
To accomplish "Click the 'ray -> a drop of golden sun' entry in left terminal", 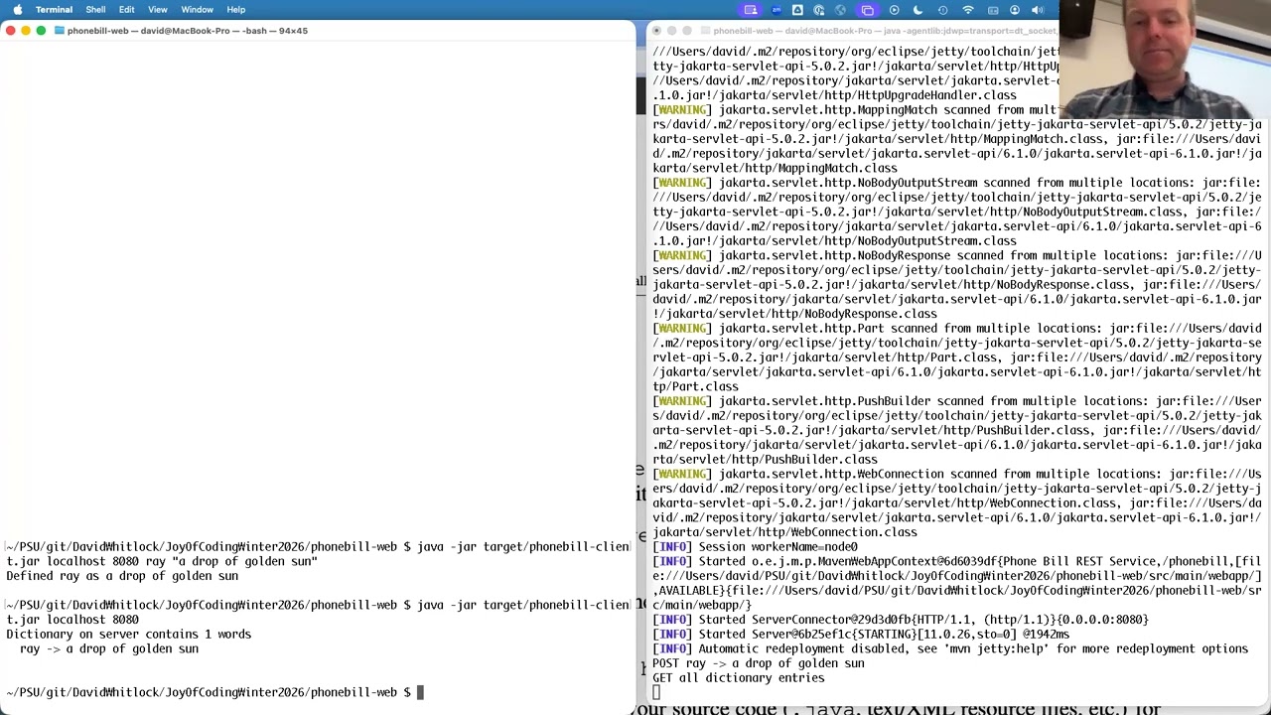I will pyautogui.click(x=109, y=648).
